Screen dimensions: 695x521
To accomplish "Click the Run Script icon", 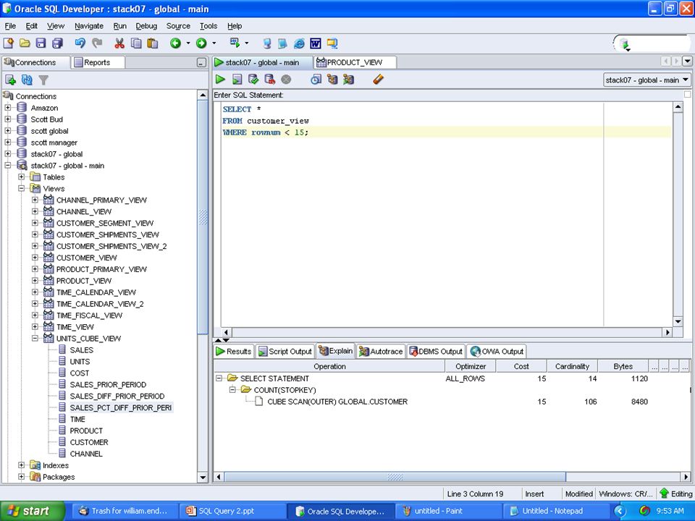I will pyautogui.click(x=237, y=80).
